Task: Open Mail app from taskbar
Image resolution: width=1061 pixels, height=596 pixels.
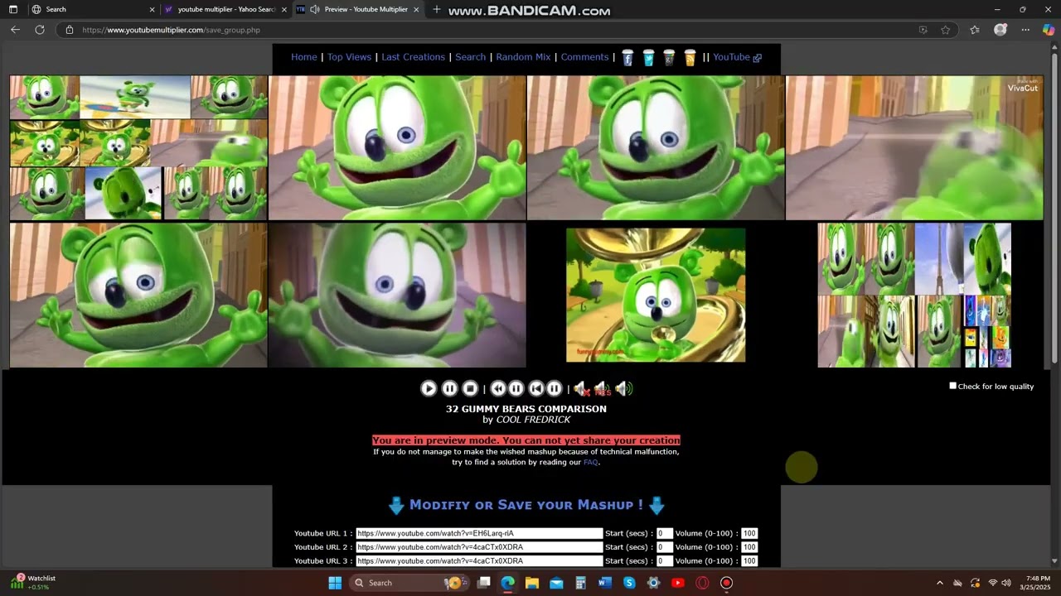Action: [556, 583]
